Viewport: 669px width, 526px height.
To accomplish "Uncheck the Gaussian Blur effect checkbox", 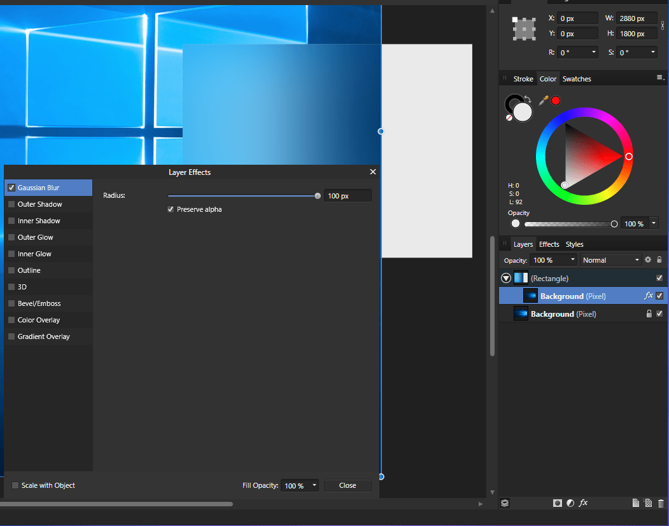I will coord(11,188).
